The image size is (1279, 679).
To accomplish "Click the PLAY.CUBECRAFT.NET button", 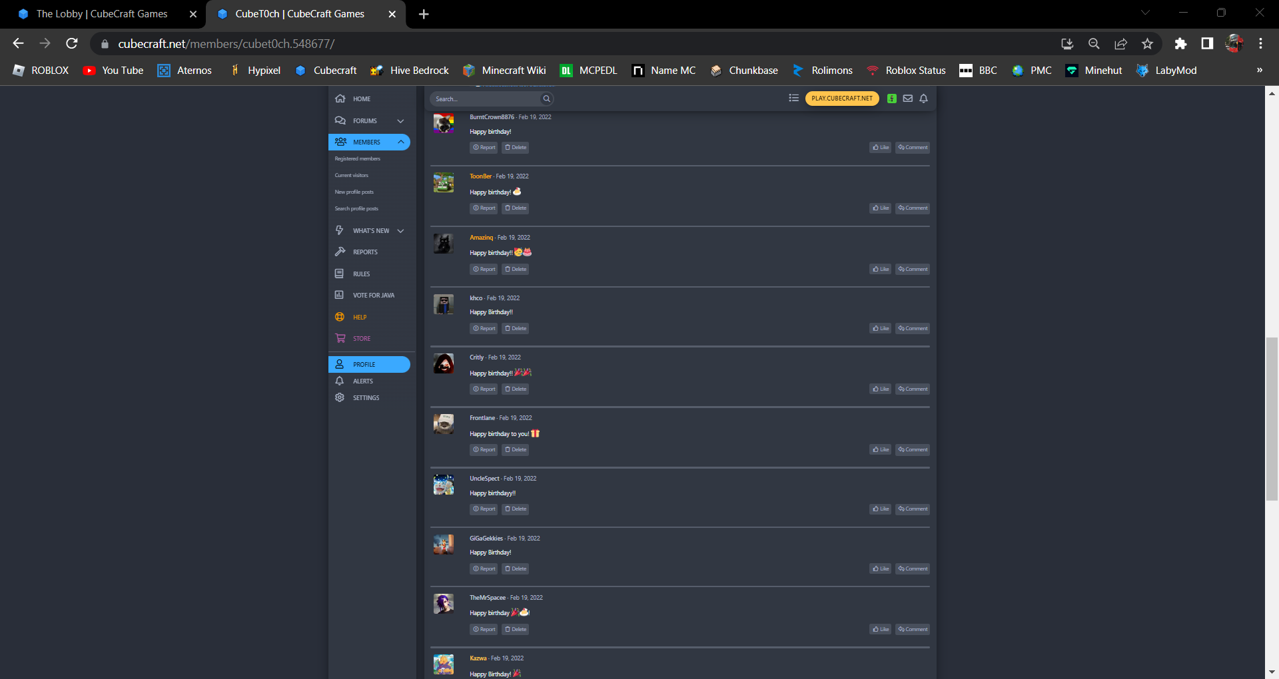I will (x=842, y=99).
